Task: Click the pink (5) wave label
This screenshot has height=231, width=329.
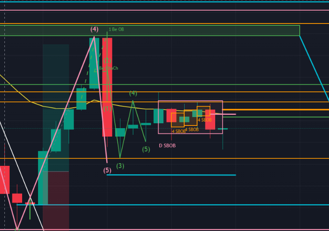Action: (x=107, y=170)
